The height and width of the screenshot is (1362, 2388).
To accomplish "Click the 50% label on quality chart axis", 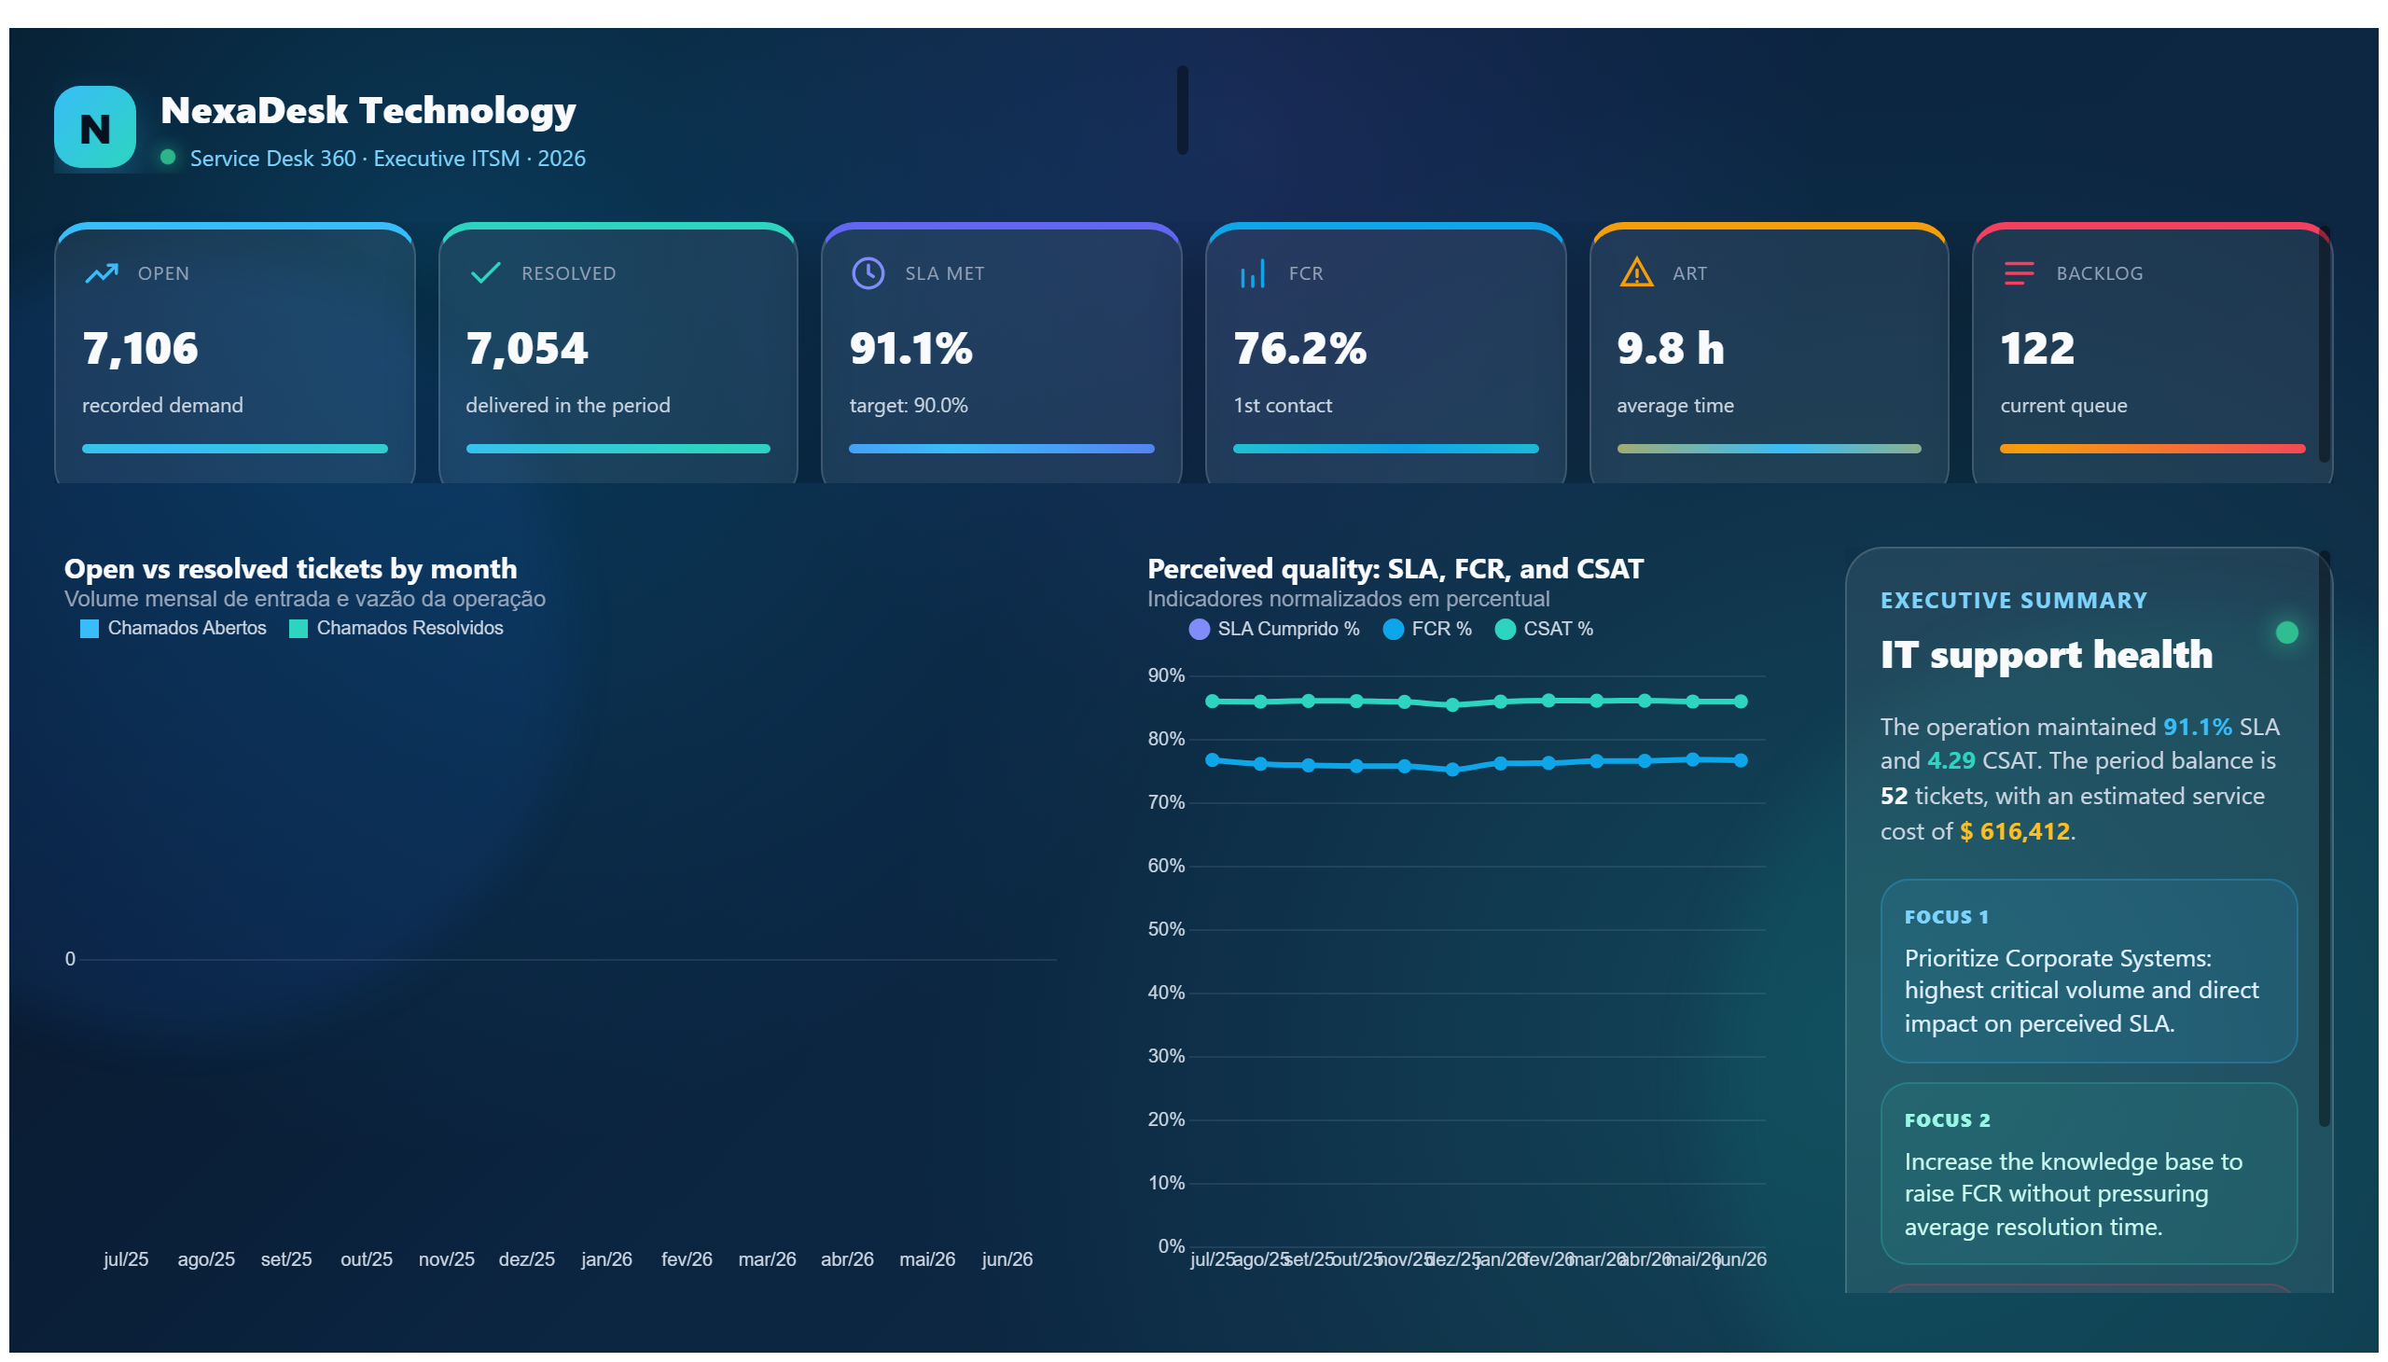I will [1165, 929].
